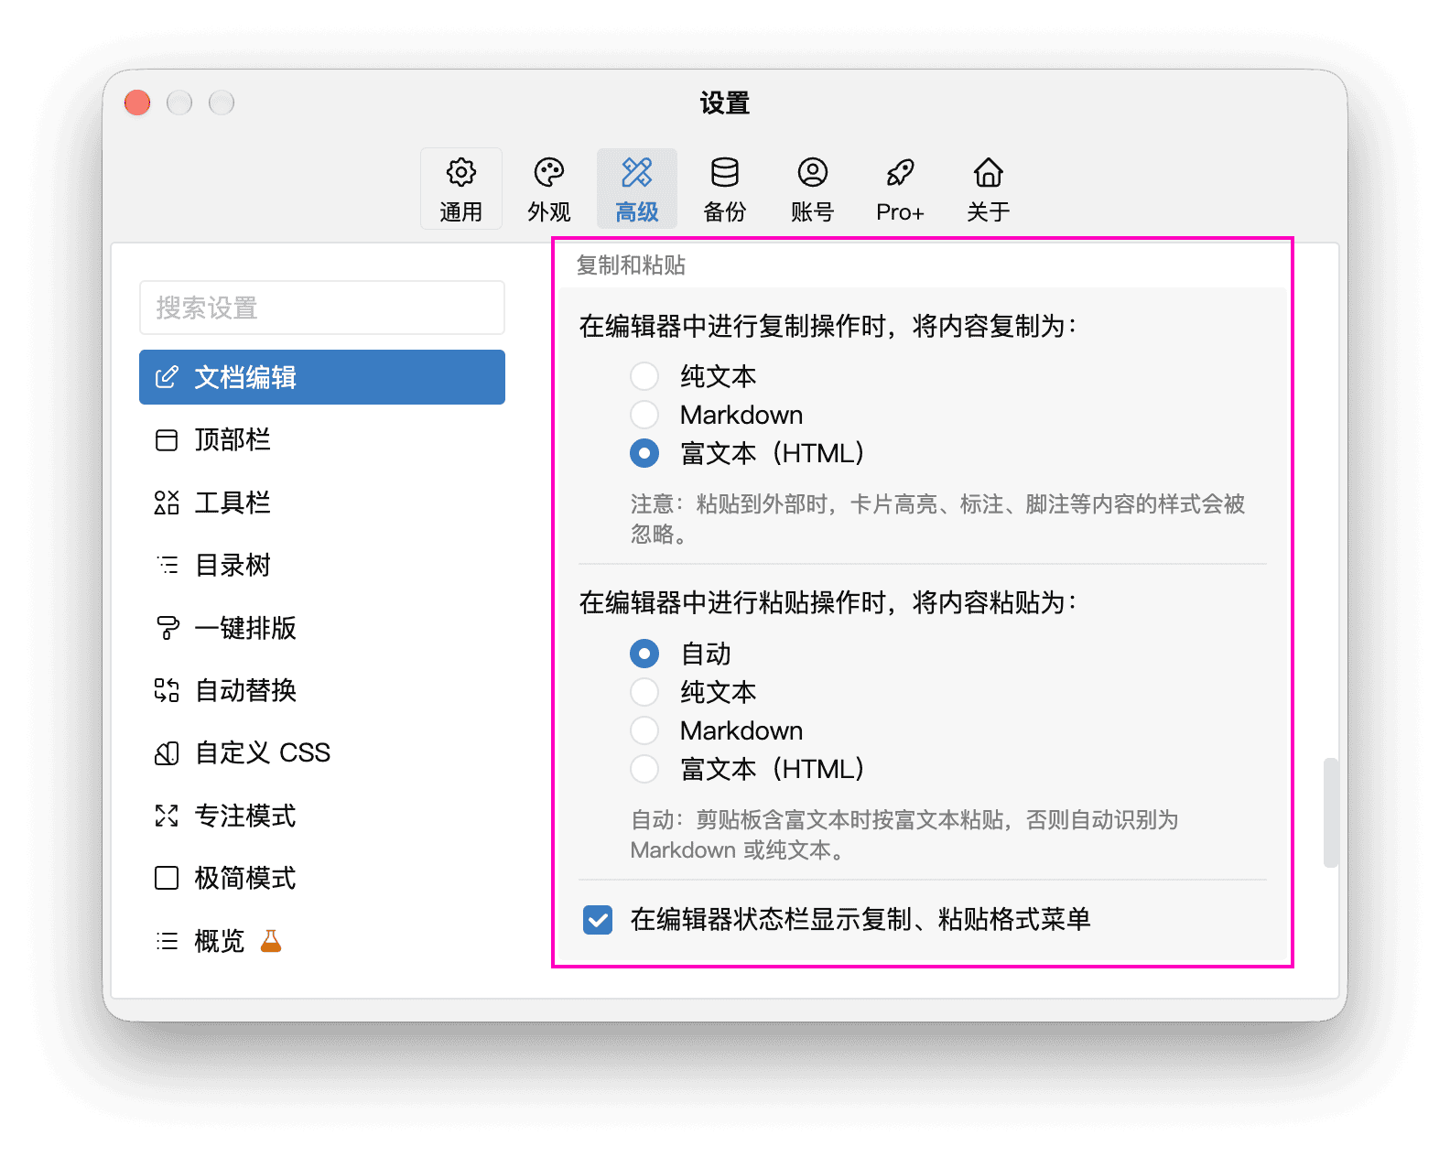Open 工具栏 settings in sidebar

[322, 503]
